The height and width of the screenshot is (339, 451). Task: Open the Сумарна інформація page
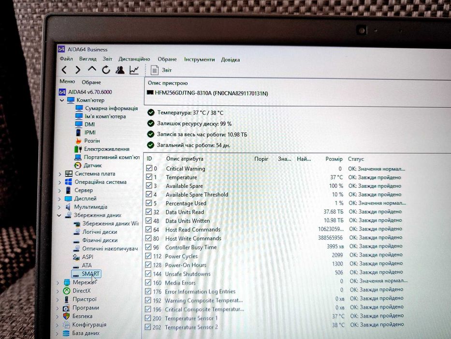coord(111,108)
